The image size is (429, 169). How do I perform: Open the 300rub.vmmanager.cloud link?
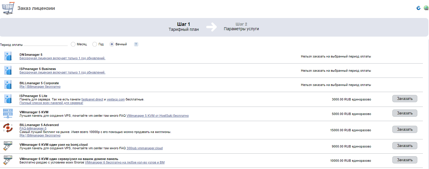(x=144, y=148)
